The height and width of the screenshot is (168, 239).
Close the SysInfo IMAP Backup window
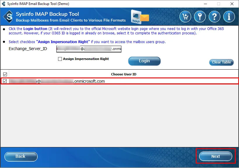point(232,4)
